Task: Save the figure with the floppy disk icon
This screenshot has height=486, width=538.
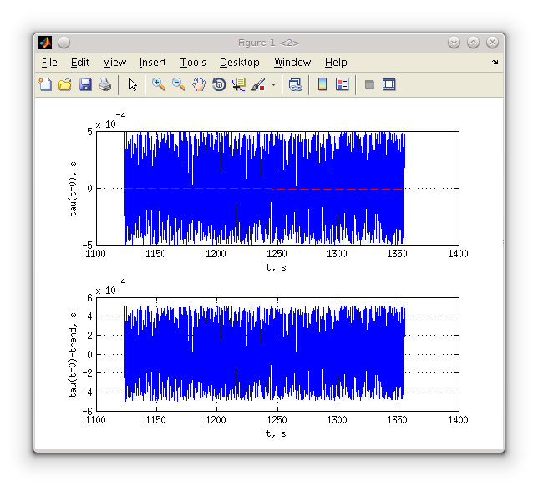Action: tap(85, 84)
